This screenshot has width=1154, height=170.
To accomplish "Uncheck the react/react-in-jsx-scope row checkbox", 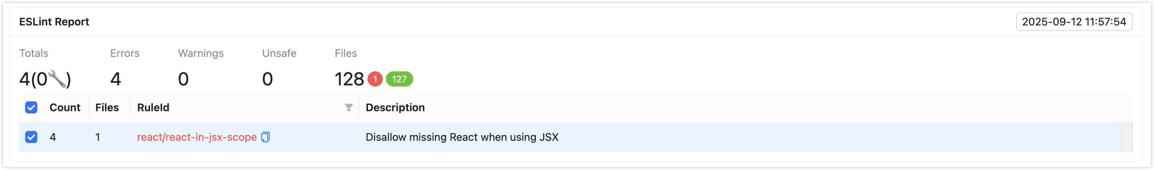I will tap(31, 137).
